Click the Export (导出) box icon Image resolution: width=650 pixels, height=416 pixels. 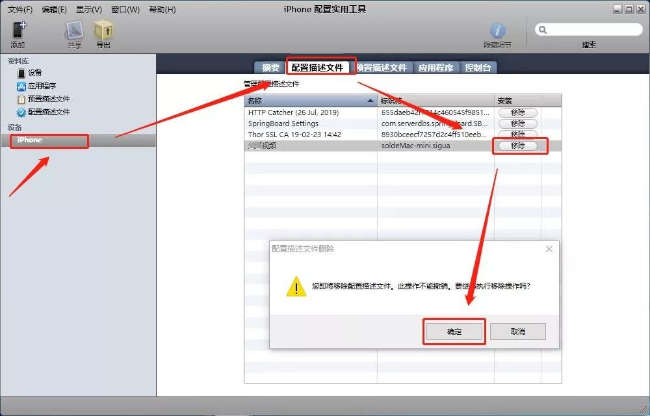pyautogui.click(x=103, y=31)
